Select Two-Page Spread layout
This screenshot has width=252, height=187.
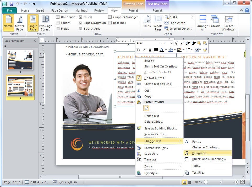coord(45,23)
